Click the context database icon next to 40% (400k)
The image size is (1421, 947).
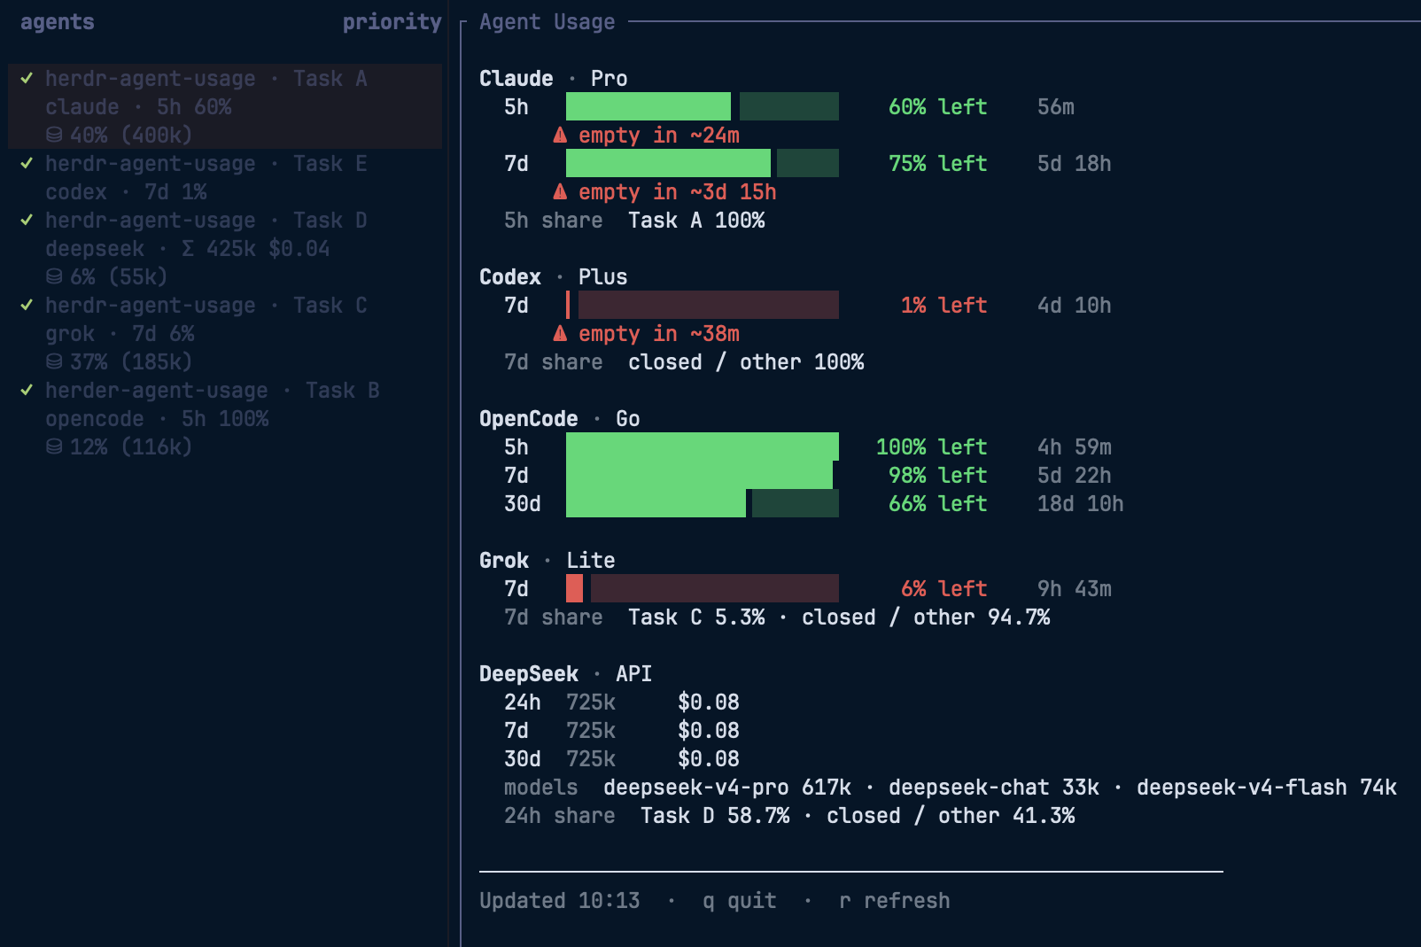54,135
